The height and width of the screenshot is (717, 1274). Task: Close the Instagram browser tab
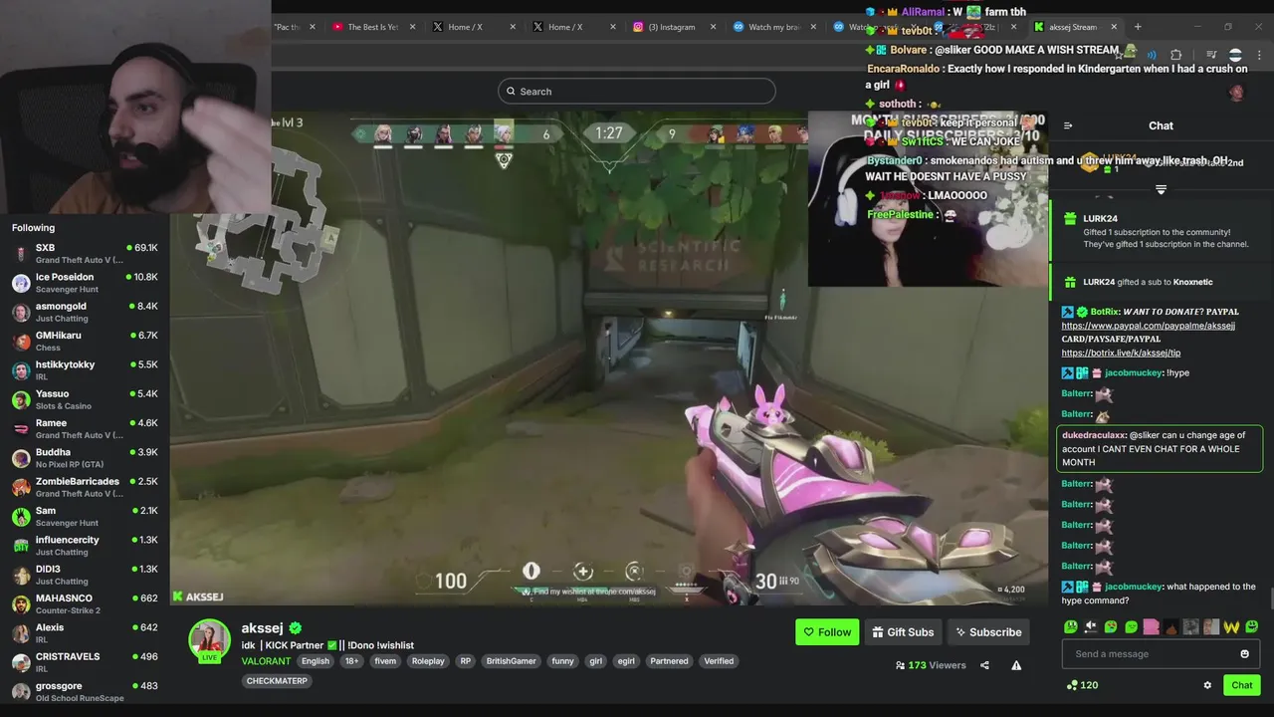click(x=713, y=27)
